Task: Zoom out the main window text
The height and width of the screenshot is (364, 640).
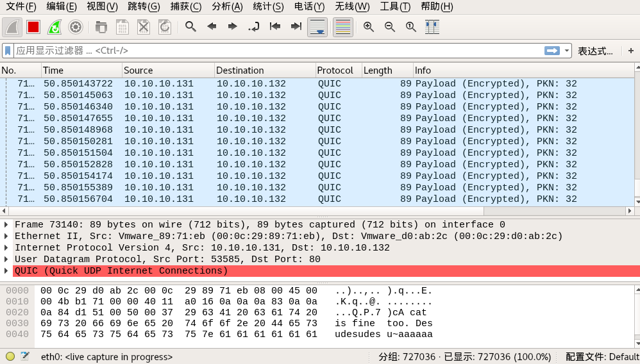Action: (390, 27)
